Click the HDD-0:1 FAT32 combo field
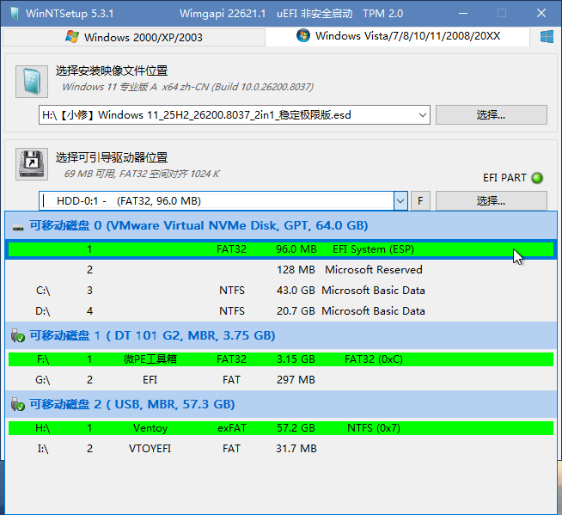The height and width of the screenshot is (515, 562). tap(217, 201)
